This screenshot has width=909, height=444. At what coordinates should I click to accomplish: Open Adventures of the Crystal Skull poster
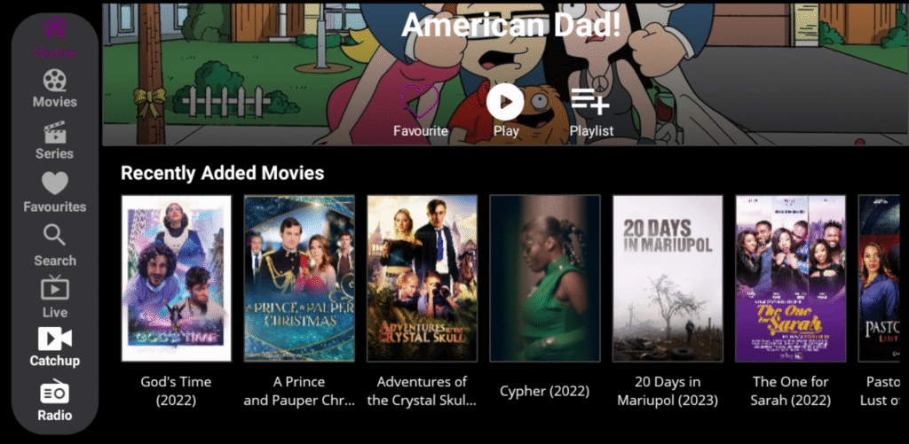pyautogui.click(x=422, y=278)
